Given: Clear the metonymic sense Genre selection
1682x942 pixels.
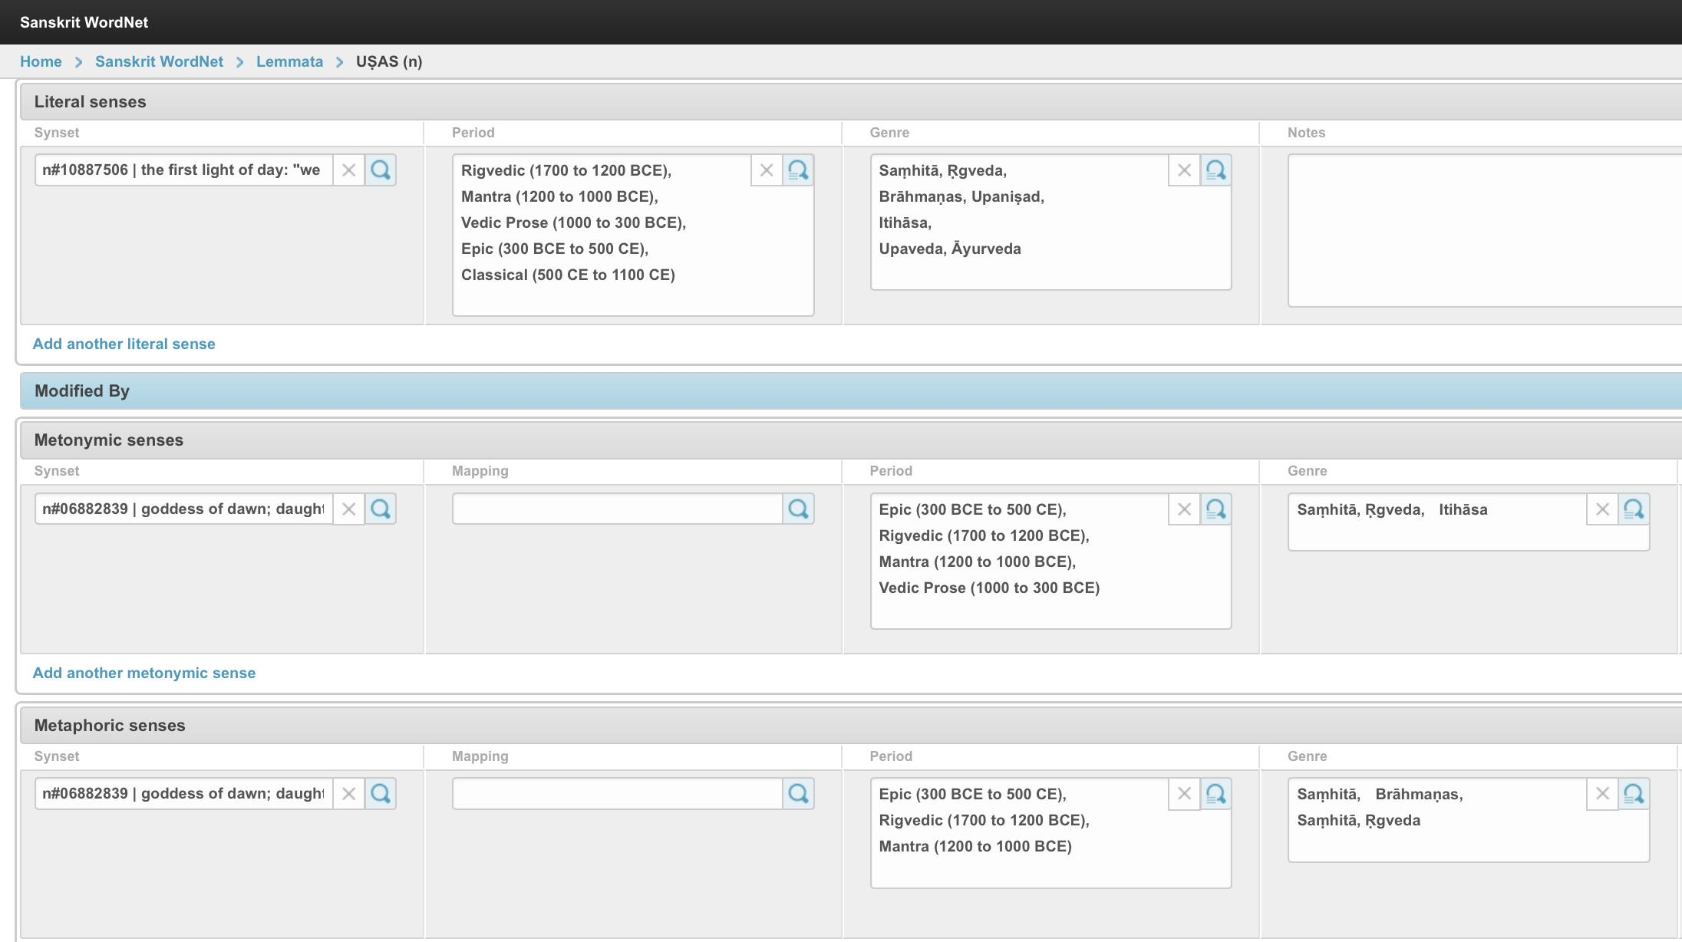Looking at the screenshot, I should (x=1602, y=509).
